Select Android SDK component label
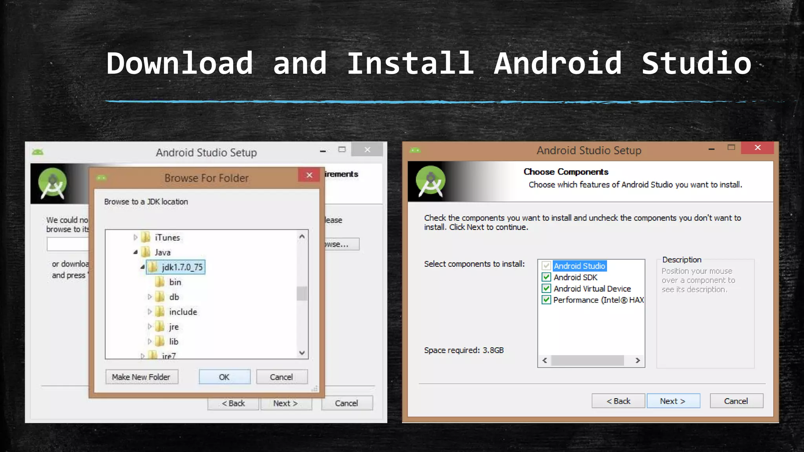Image resolution: width=804 pixels, height=452 pixels. (x=576, y=277)
